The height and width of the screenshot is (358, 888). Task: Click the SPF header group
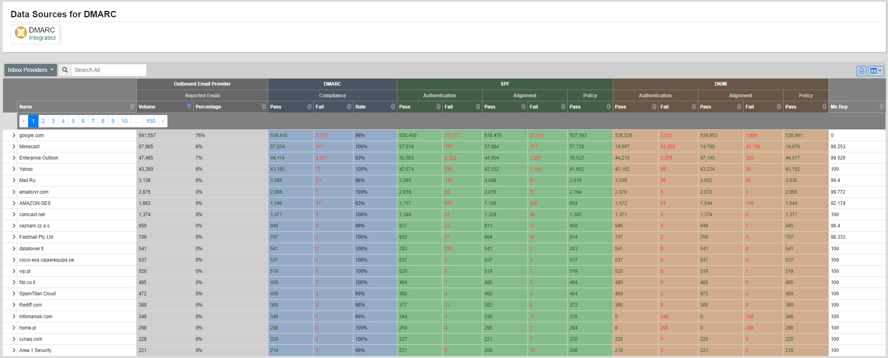(x=505, y=84)
